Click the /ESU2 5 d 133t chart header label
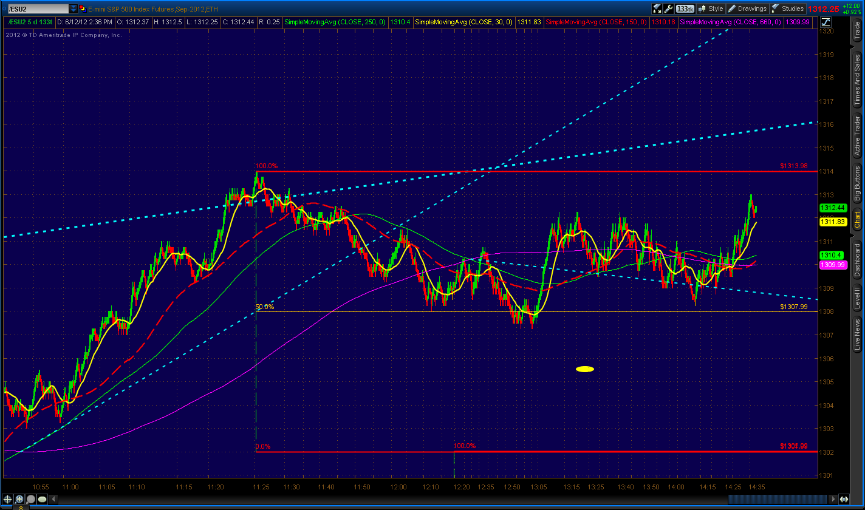The image size is (865, 510). point(30,22)
